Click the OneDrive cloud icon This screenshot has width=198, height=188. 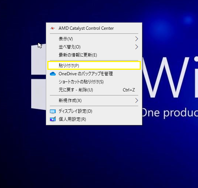click(x=53, y=74)
